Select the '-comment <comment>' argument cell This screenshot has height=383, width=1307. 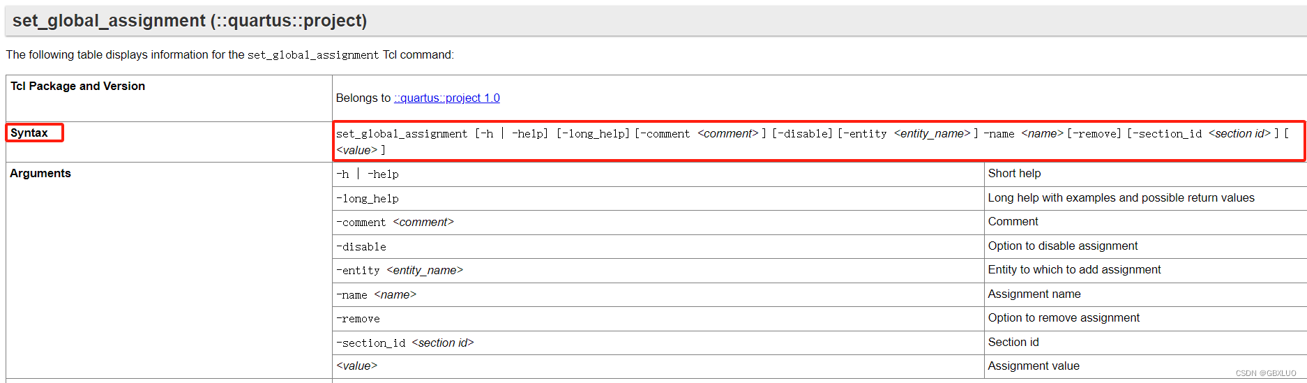tap(658, 223)
